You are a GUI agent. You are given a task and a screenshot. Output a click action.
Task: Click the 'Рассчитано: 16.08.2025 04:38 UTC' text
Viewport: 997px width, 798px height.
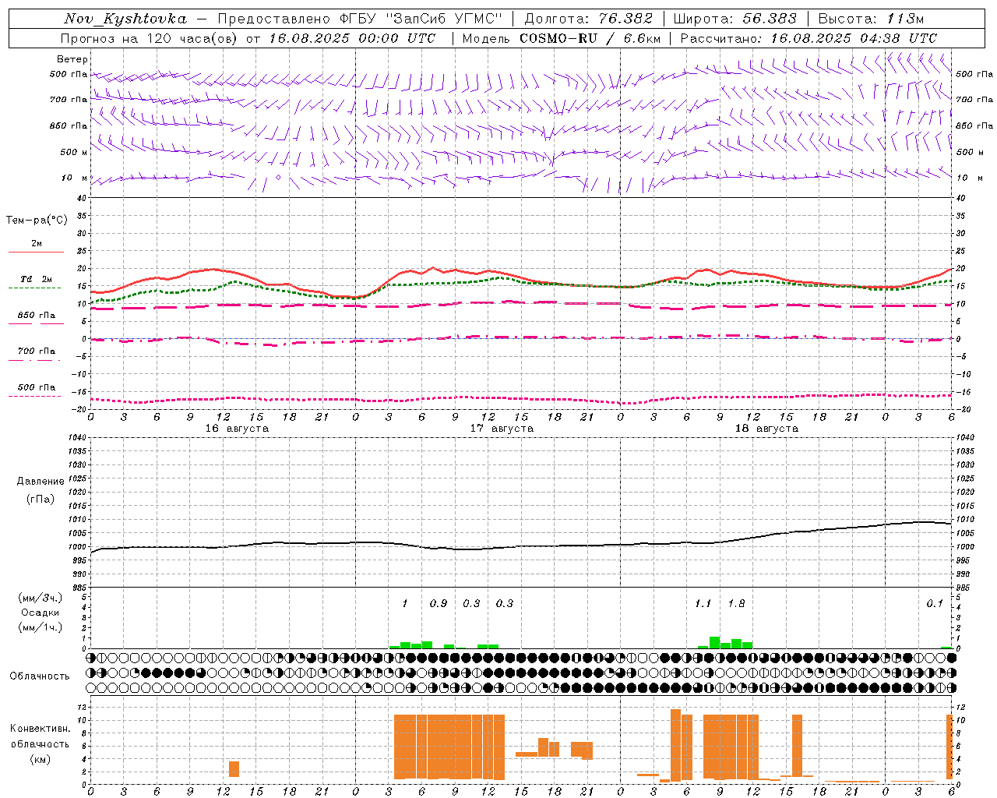pyautogui.click(x=809, y=38)
